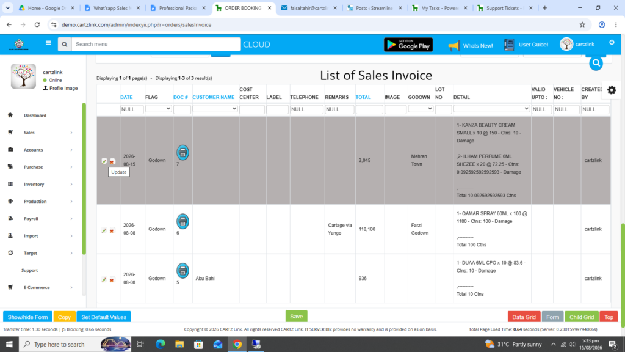625x352 pixels.
Task: Open Get it on Google Play badge
Action: [408, 45]
